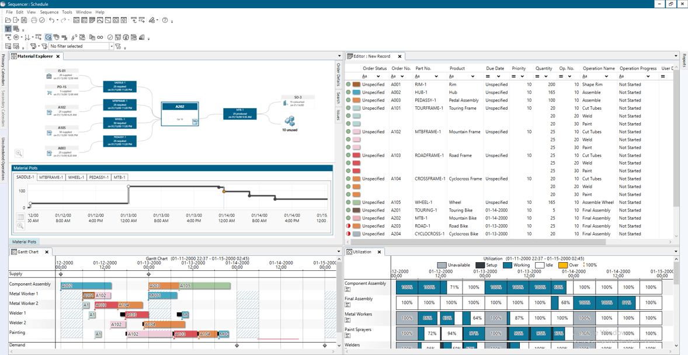Toggle the red status indicator for order A203
Image resolution: width=688 pixels, height=355 pixels.
click(x=349, y=226)
